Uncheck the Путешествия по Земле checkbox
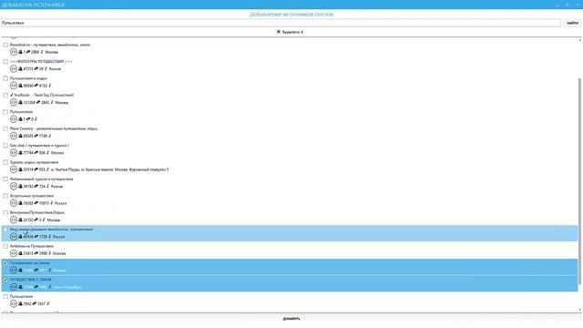This screenshot has width=583, height=328. [x=5, y=263]
